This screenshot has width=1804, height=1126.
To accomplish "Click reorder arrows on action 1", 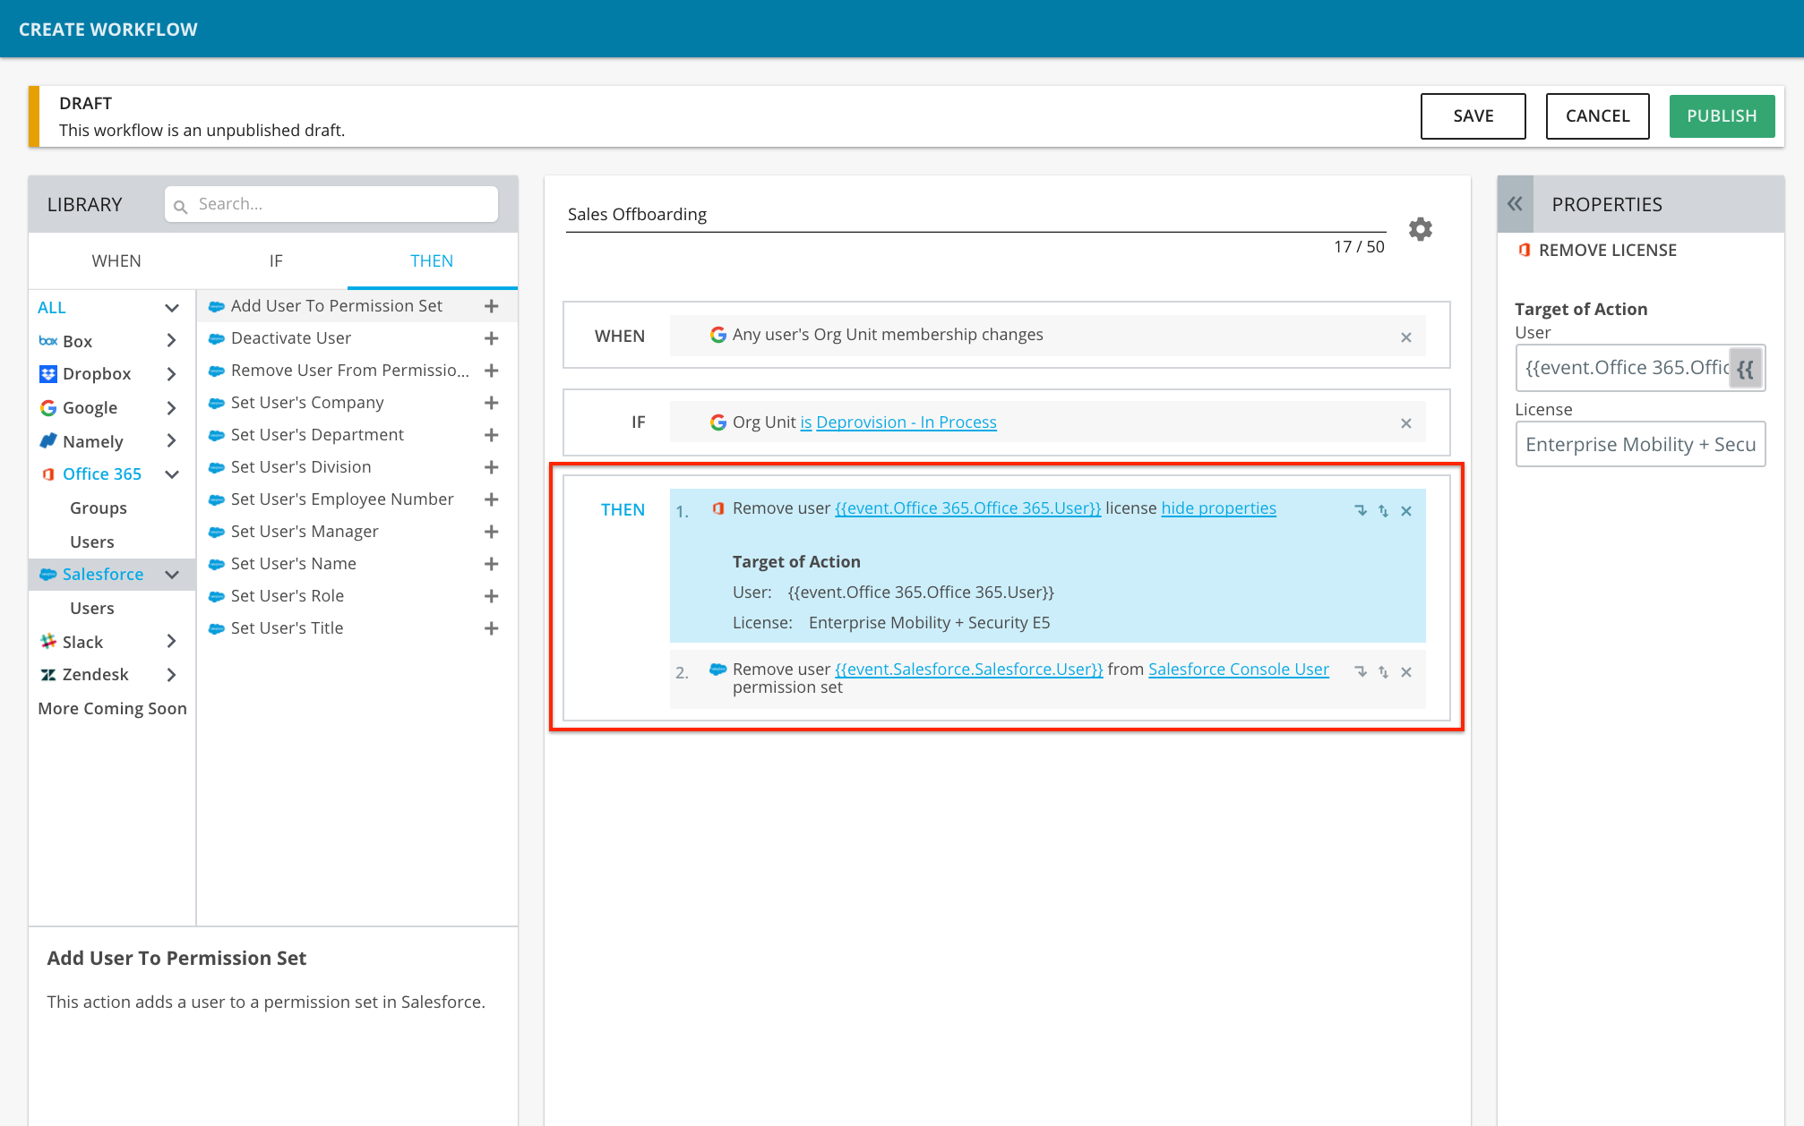I will point(1383,511).
